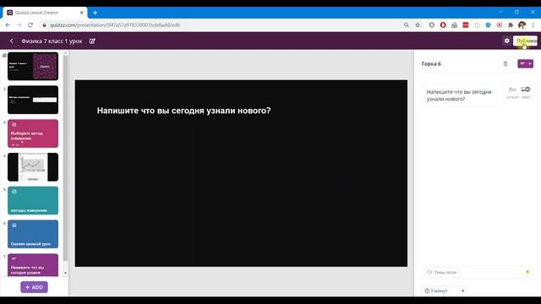Viewport: 541px width, 304px height.
Task: Click the red Opera extension icon
Action: coord(443,24)
